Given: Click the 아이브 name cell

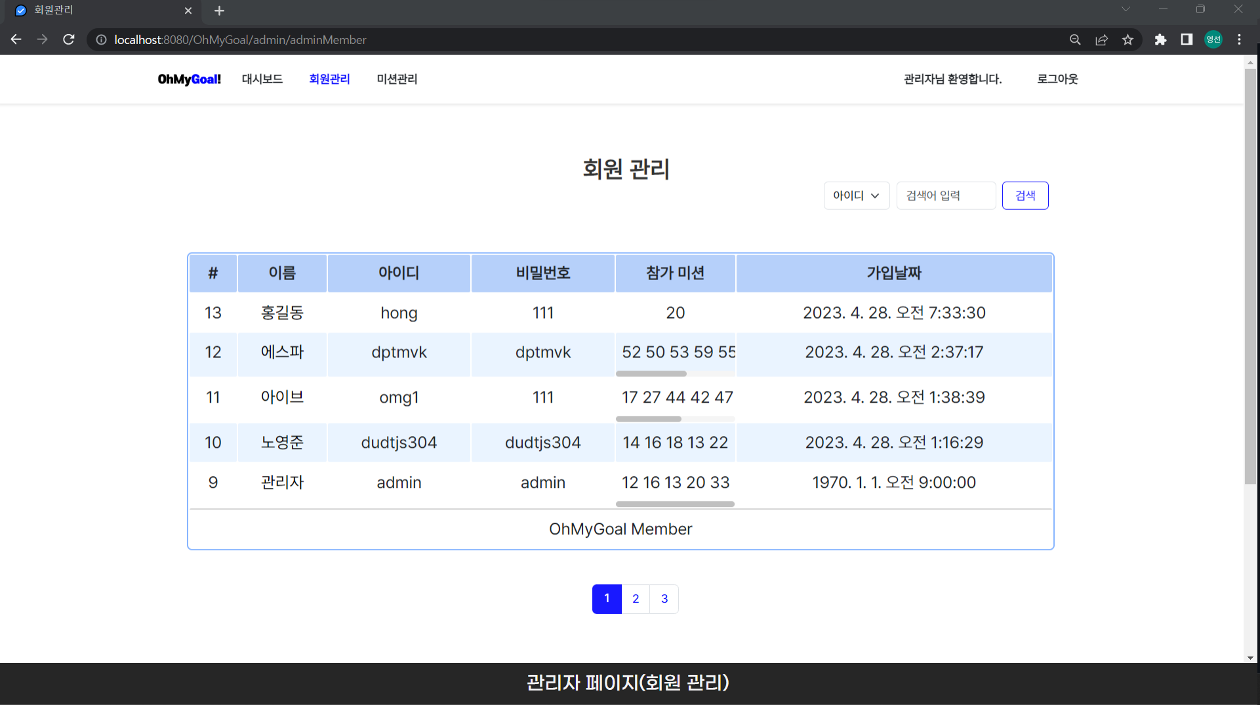Looking at the screenshot, I should point(282,397).
